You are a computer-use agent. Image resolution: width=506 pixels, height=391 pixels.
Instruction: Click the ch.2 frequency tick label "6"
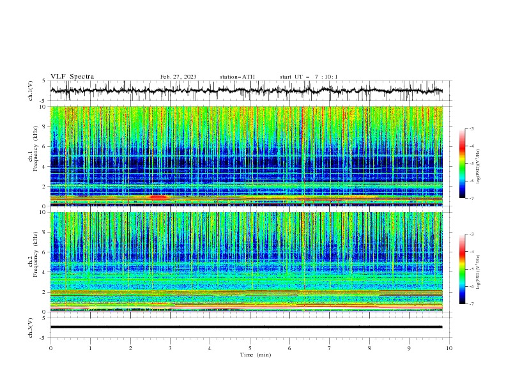45,252
